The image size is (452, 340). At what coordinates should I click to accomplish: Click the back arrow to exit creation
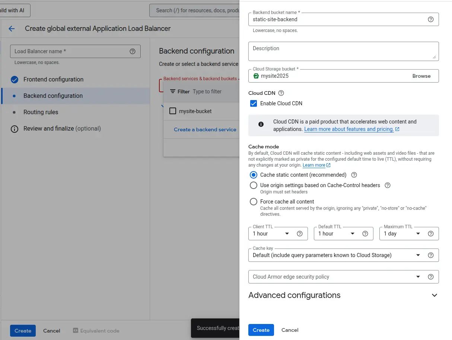click(x=12, y=29)
